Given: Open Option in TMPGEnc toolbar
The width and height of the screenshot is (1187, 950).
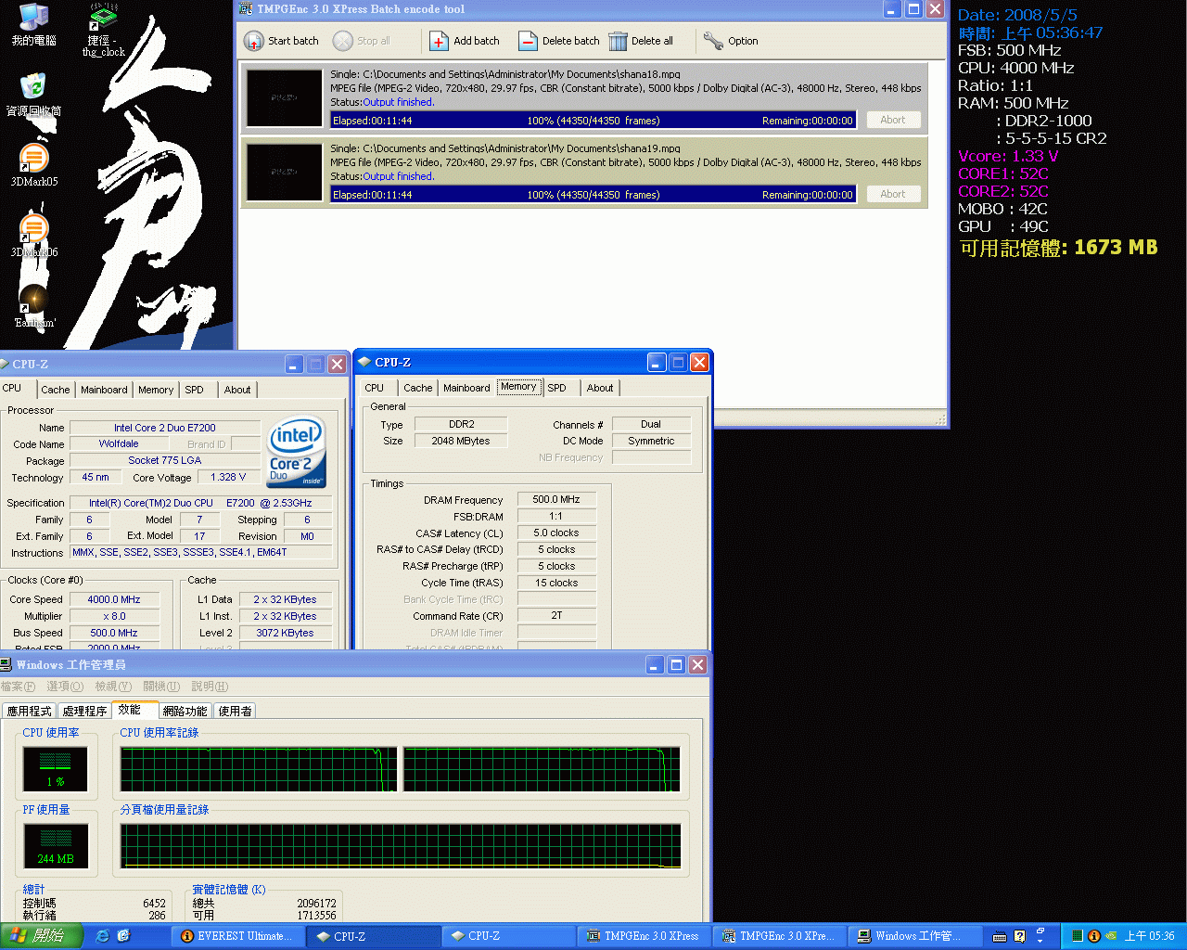Looking at the screenshot, I should [731, 41].
